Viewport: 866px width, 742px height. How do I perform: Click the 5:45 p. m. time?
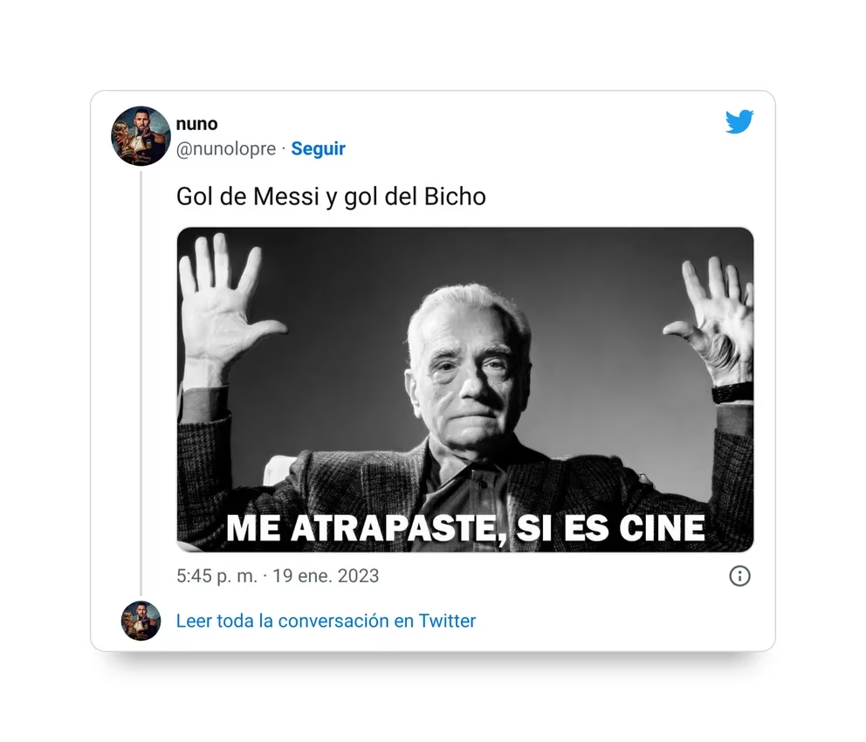tap(217, 576)
